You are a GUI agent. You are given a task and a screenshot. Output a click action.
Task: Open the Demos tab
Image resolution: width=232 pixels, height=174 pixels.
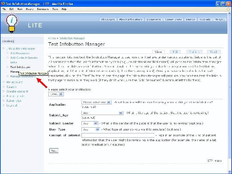(190, 19)
